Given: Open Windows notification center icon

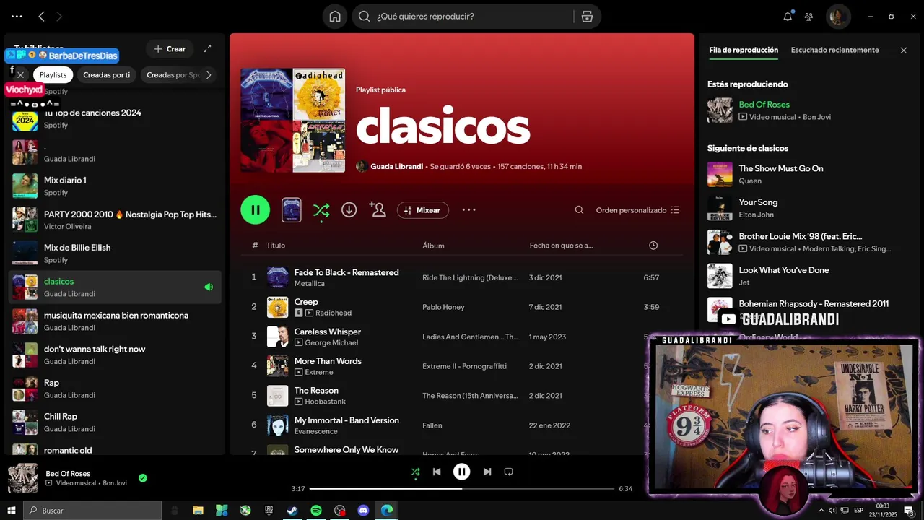Looking at the screenshot, I should (x=909, y=511).
